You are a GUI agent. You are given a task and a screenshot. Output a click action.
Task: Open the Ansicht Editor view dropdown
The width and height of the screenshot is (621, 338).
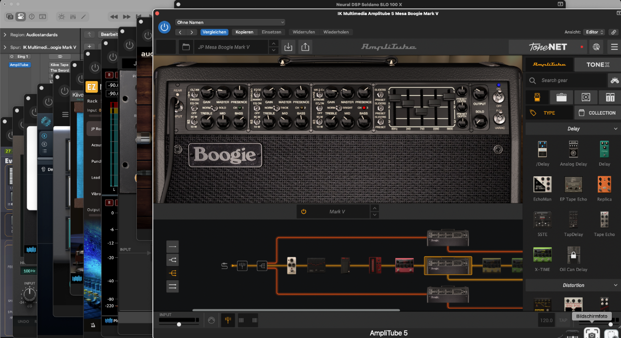pyautogui.click(x=594, y=32)
